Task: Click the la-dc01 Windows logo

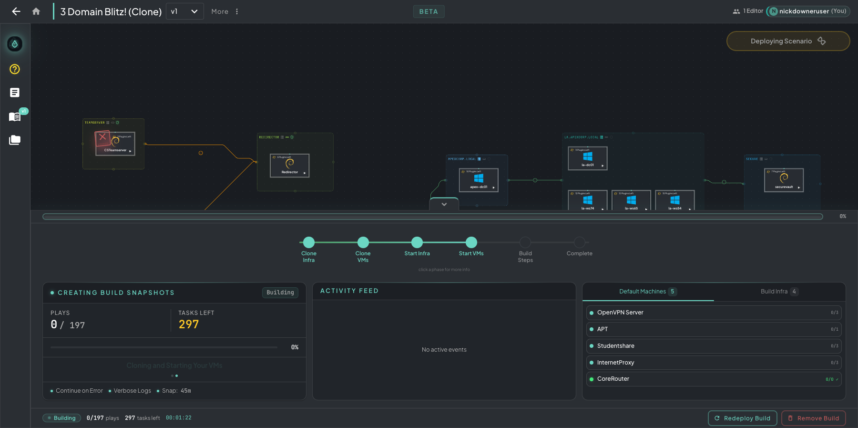Action: tap(588, 157)
